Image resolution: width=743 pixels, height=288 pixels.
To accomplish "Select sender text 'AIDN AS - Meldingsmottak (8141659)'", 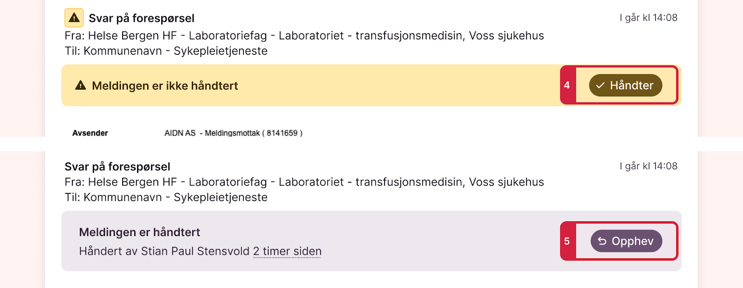I will tap(234, 133).
